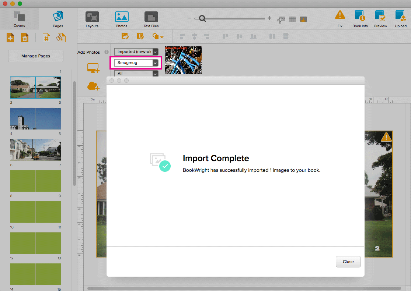411x291 pixels.
Task: Select the pages 6-7 spread thumbnail
Action: click(36, 150)
